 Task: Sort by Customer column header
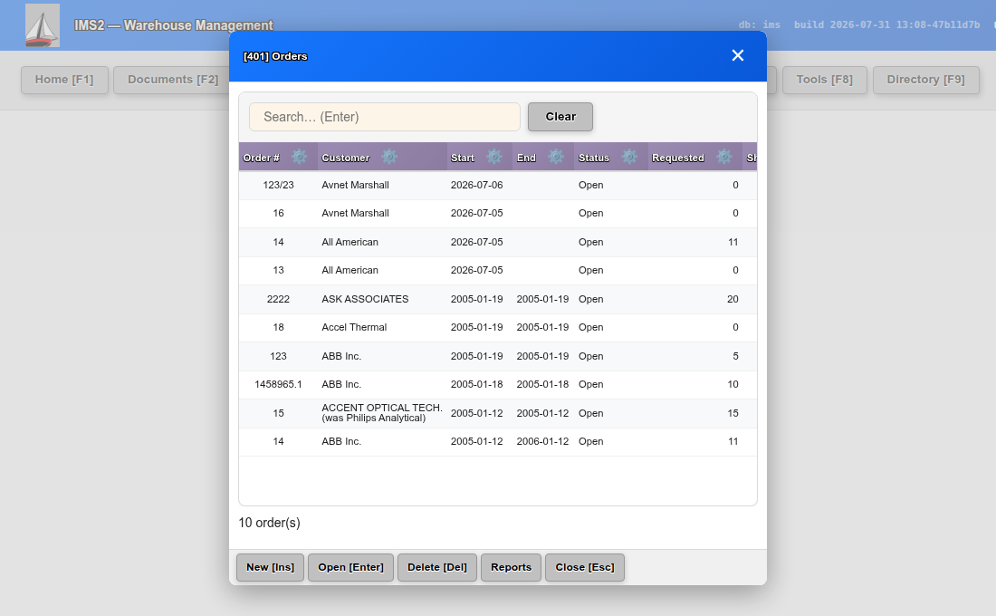(x=346, y=158)
